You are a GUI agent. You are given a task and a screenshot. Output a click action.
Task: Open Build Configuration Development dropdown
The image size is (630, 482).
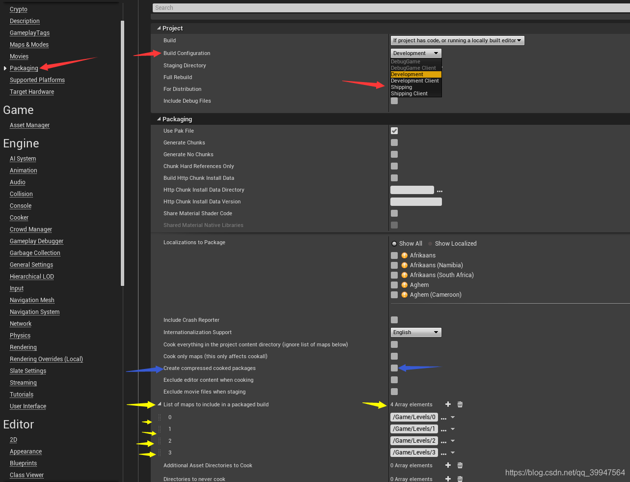tap(416, 53)
